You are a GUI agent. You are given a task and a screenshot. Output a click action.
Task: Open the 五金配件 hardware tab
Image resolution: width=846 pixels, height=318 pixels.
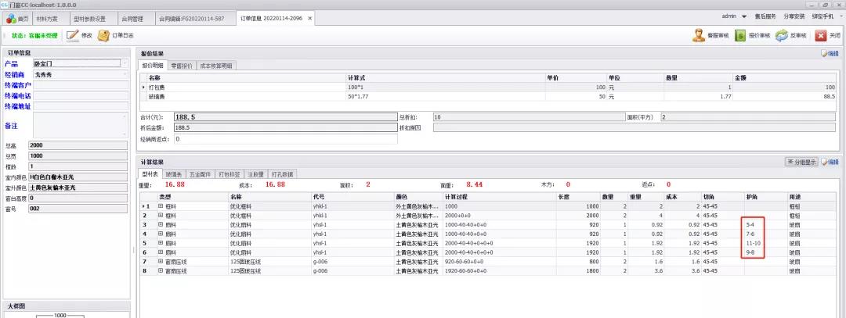click(201, 173)
